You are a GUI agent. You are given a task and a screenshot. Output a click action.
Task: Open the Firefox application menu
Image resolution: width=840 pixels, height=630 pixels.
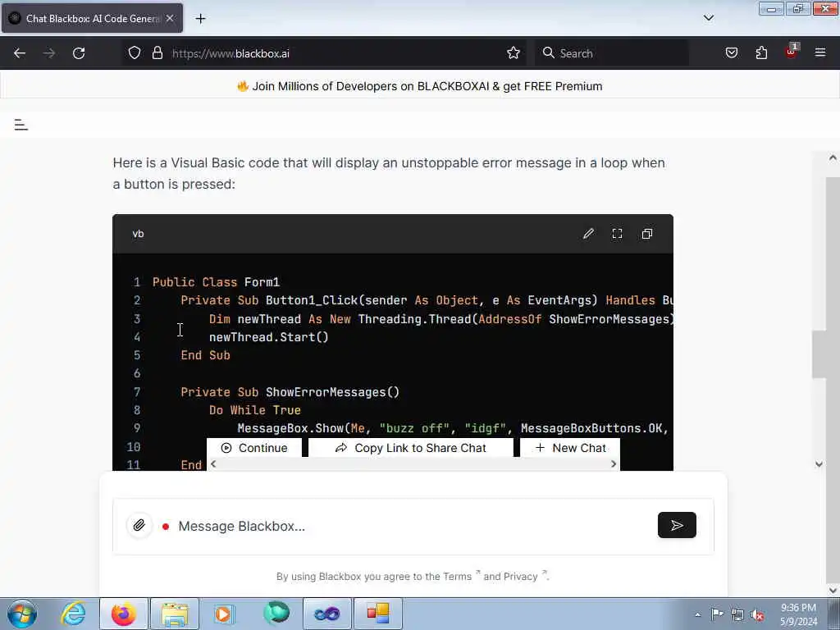pos(820,52)
